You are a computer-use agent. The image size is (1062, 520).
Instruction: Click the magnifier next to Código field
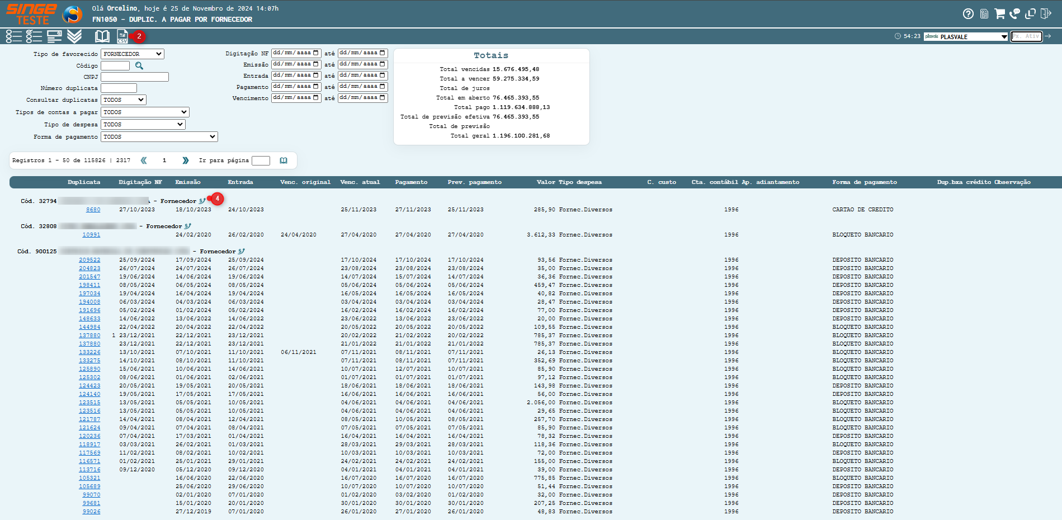(139, 66)
